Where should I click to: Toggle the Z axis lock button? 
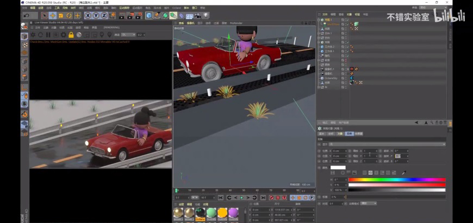point(103,16)
